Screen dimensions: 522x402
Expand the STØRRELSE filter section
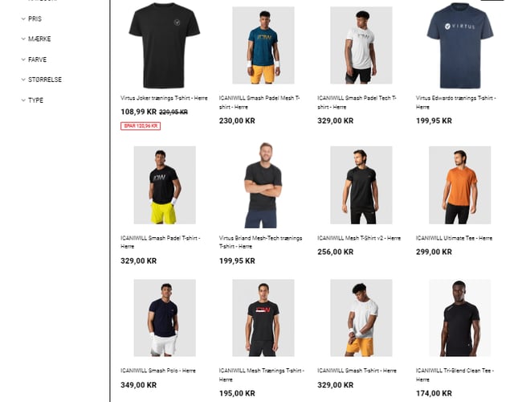tap(42, 80)
